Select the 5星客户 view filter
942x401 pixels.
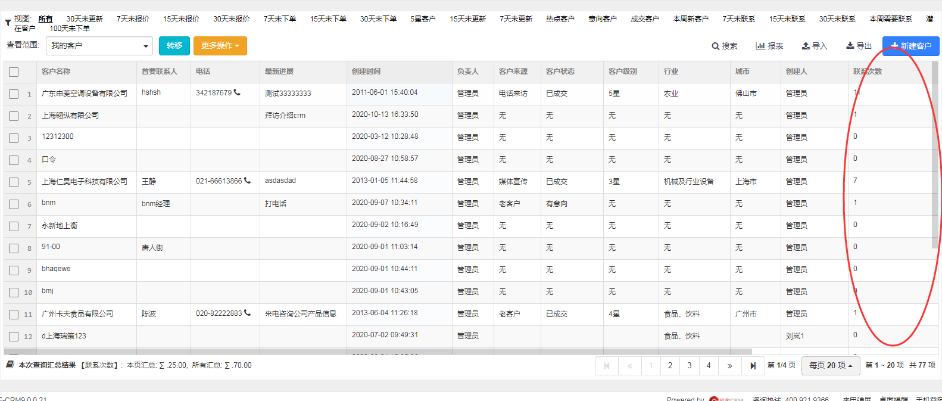point(423,19)
